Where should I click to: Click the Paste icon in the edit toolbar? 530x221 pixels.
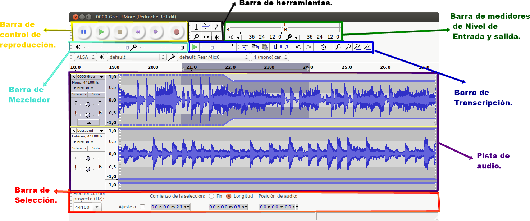coord(265,47)
